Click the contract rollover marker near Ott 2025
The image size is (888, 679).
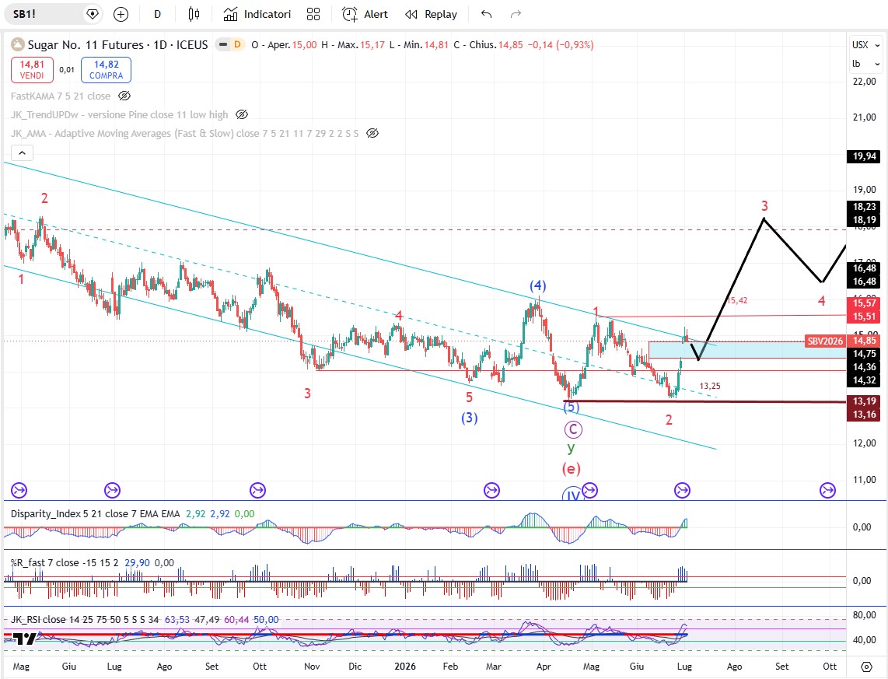click(x=257, y=490)
